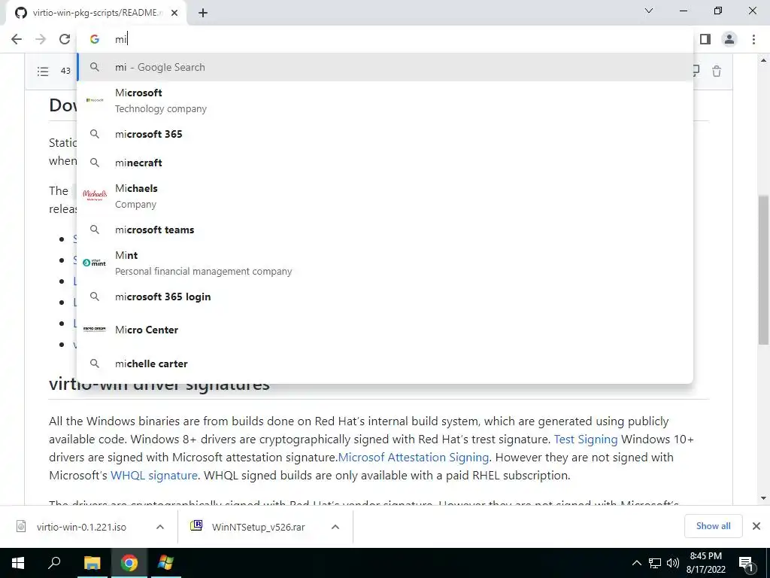Choose the 'microsoft teams' suggestion

click(386, 230)
